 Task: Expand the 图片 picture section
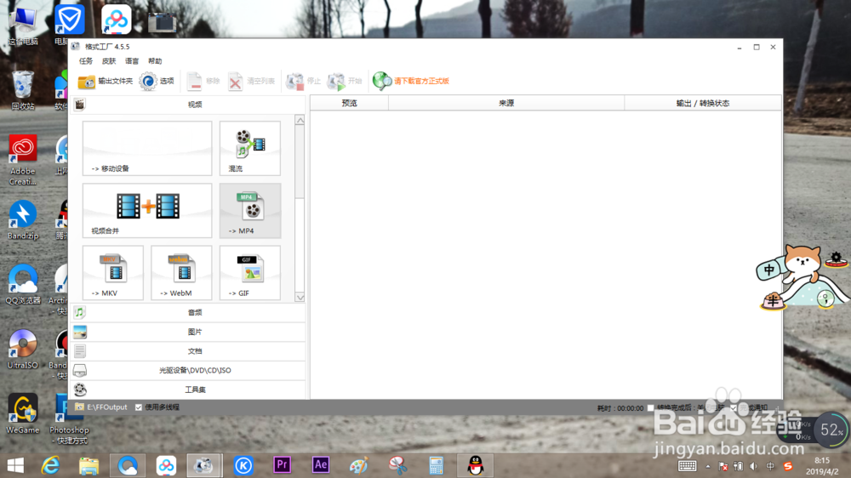(x=188, y=332)
